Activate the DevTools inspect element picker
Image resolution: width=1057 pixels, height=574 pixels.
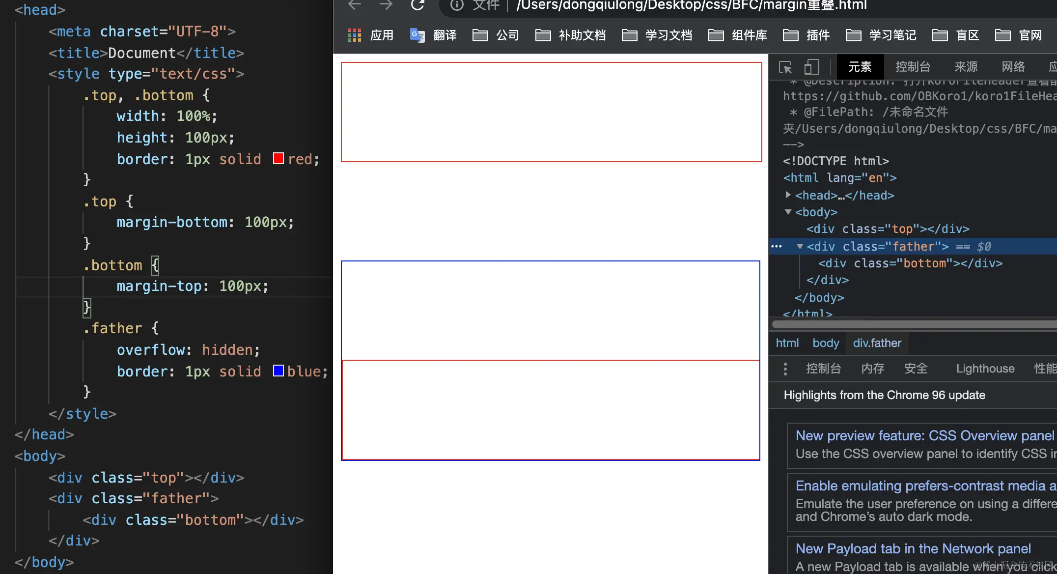click(785, 67)
